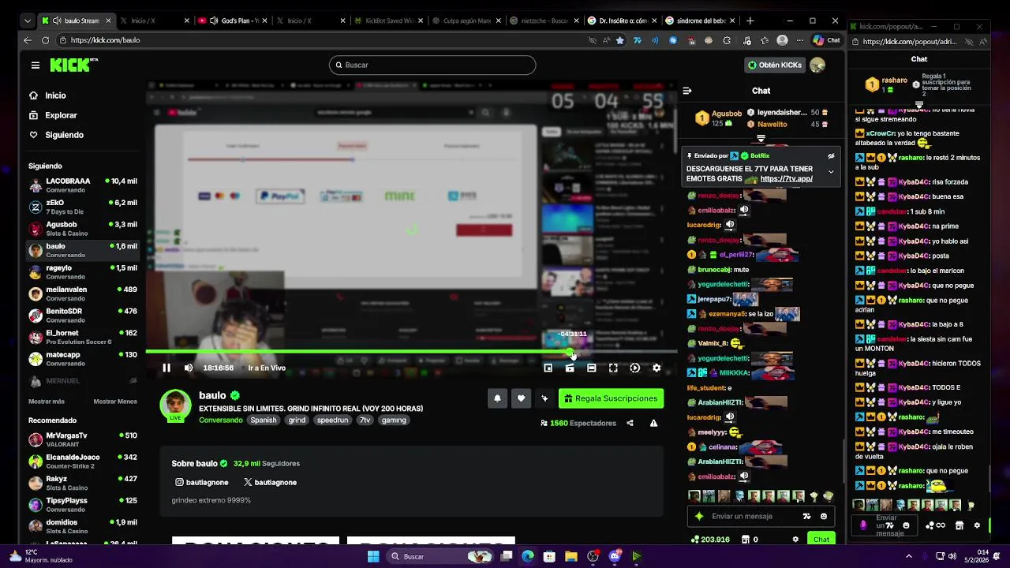The height and width of the screenshot is (568, 1010).
Task: Open emoji picker in main chat
Action: pyautogui.click(x=824, y=517)
